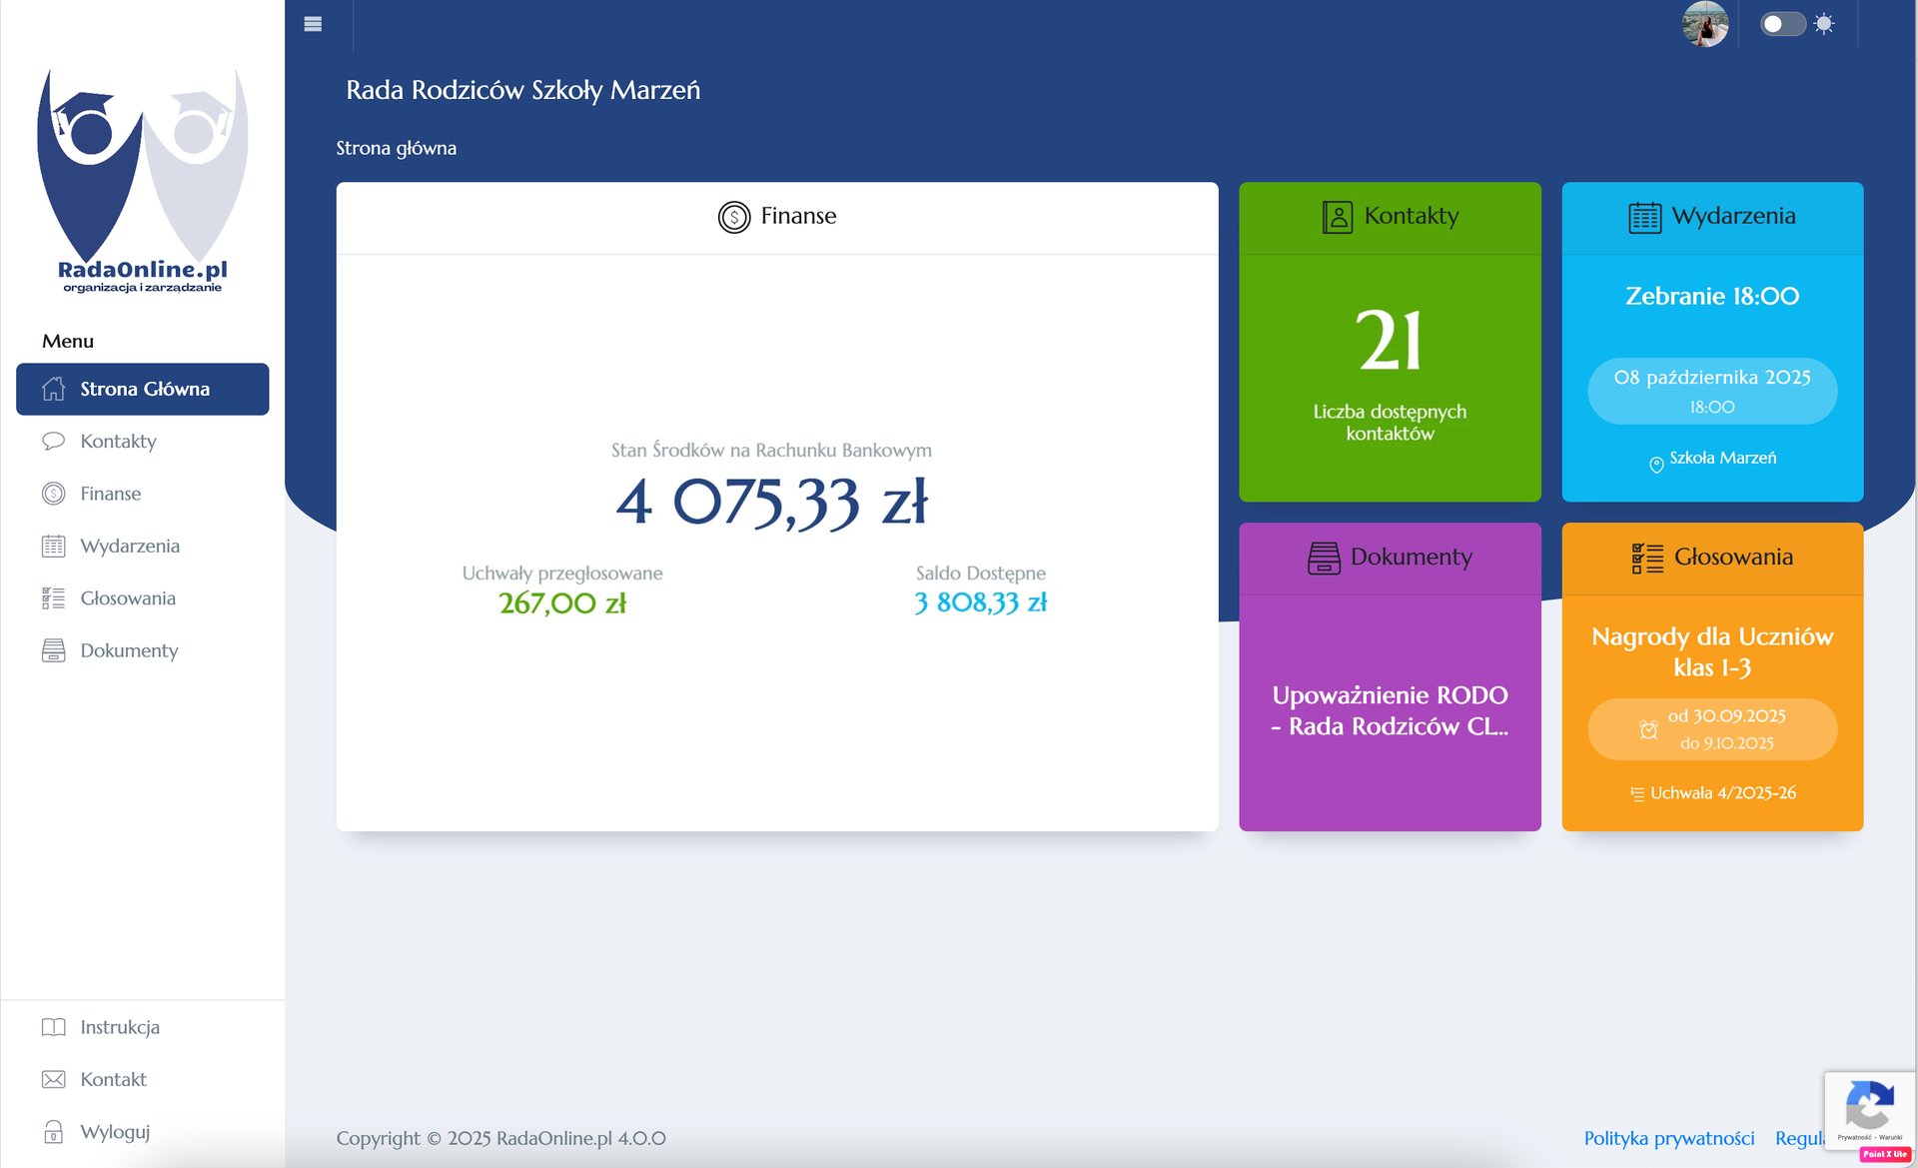Toggle the hamburger sidebar menu icon
The image size is (1918, 1168).
click(x=313, y=24)
